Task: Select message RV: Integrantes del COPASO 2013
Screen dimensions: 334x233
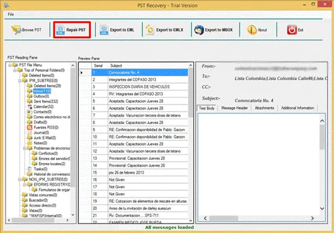Action: [140, 94]
